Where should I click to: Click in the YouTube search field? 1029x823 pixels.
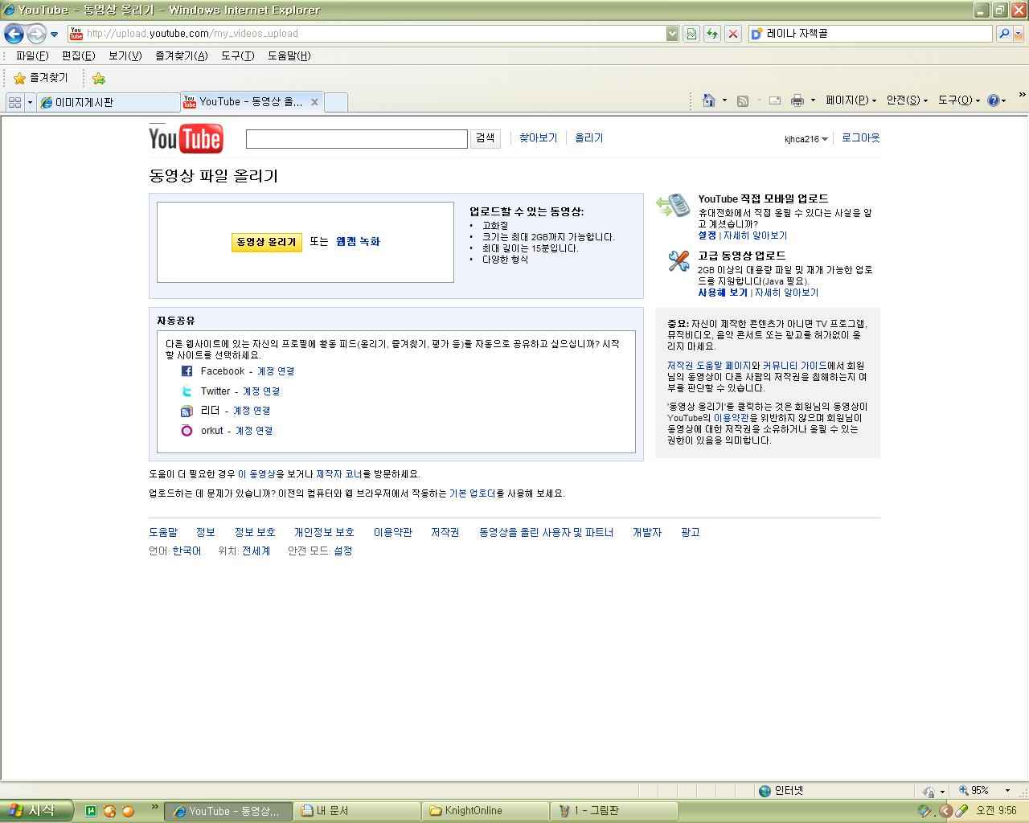tap(356, 139)
